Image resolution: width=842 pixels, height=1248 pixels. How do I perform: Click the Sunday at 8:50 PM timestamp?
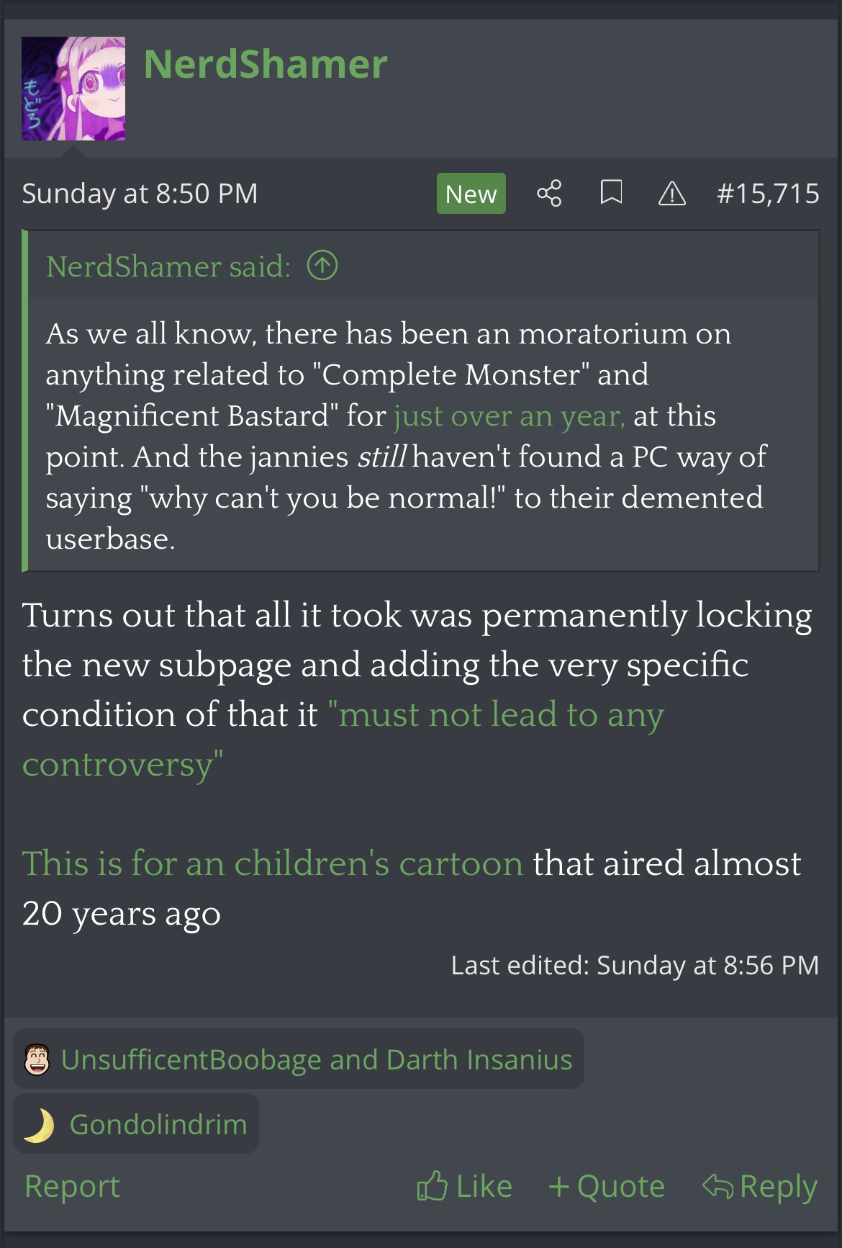[x=140, y=194]
